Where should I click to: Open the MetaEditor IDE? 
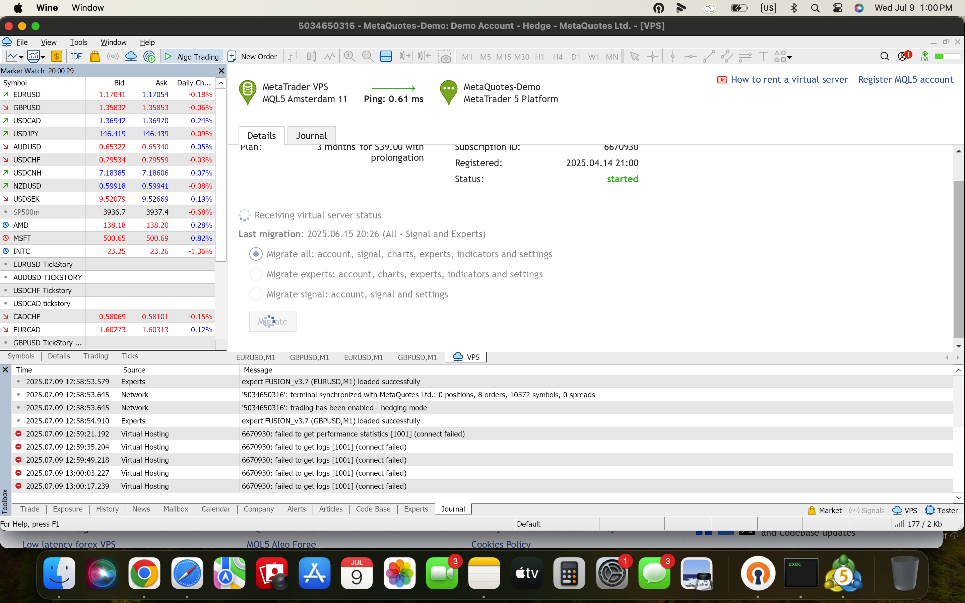pyautogui.click(x=76, y=57)
